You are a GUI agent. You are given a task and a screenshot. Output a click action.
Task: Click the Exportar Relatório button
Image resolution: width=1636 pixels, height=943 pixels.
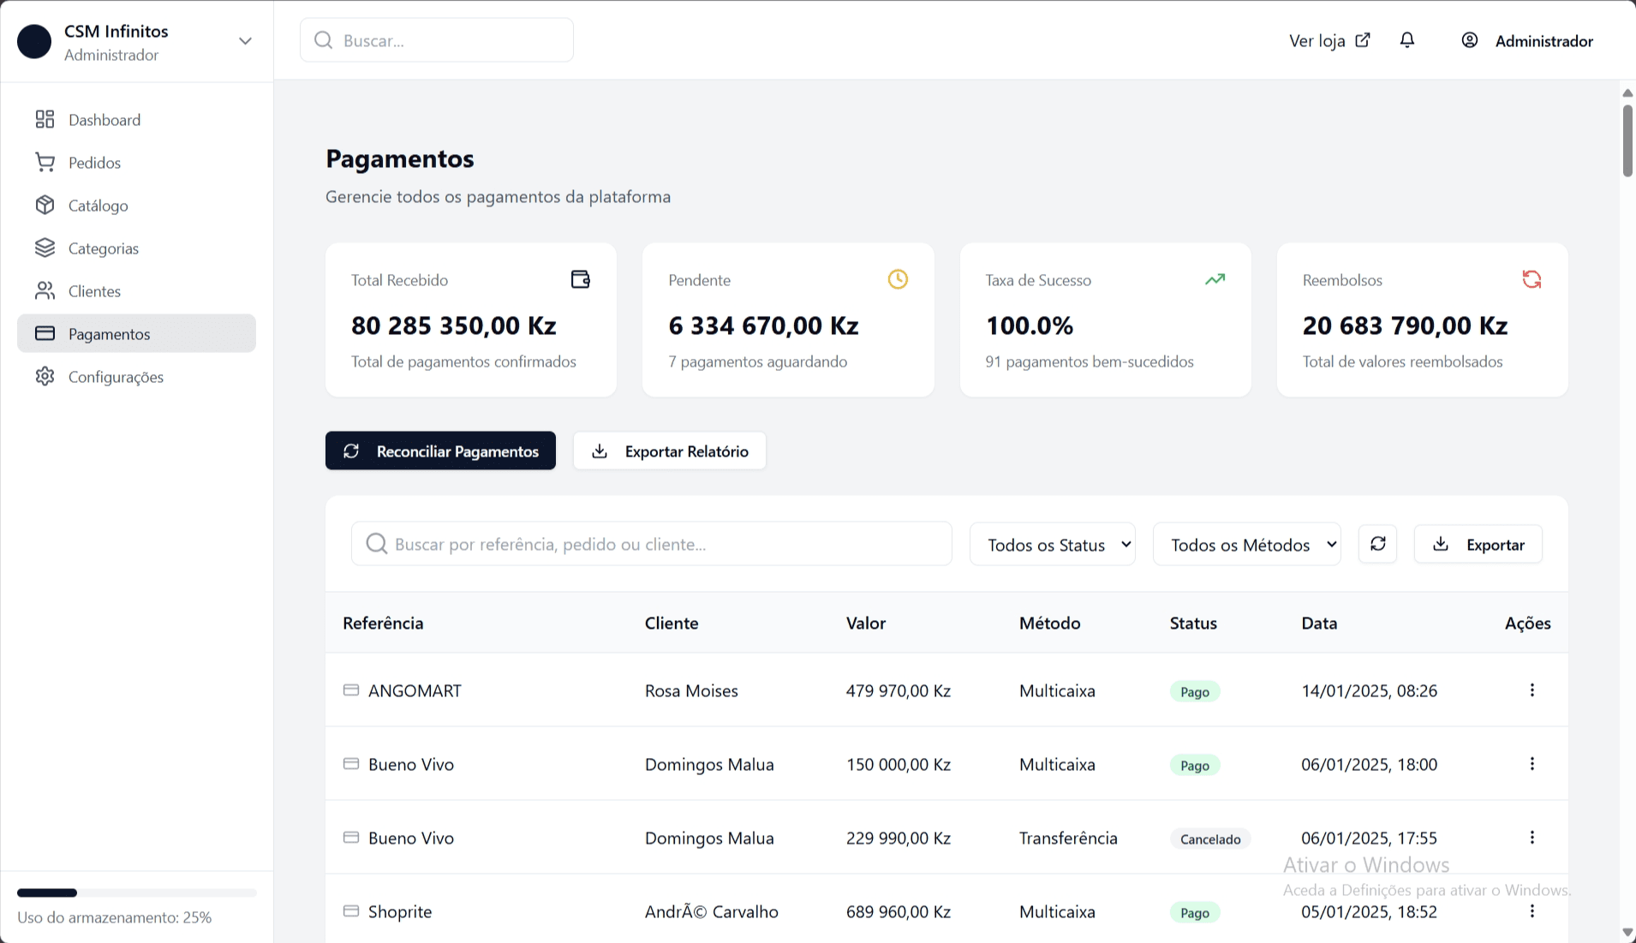click(x=669, y=451)
